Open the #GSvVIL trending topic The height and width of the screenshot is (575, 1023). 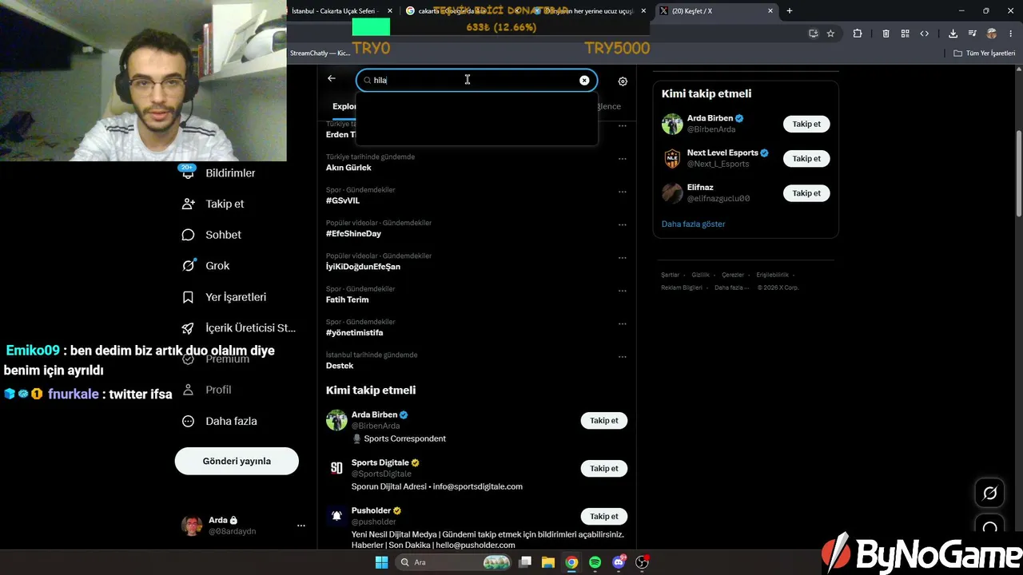(343, 200)
